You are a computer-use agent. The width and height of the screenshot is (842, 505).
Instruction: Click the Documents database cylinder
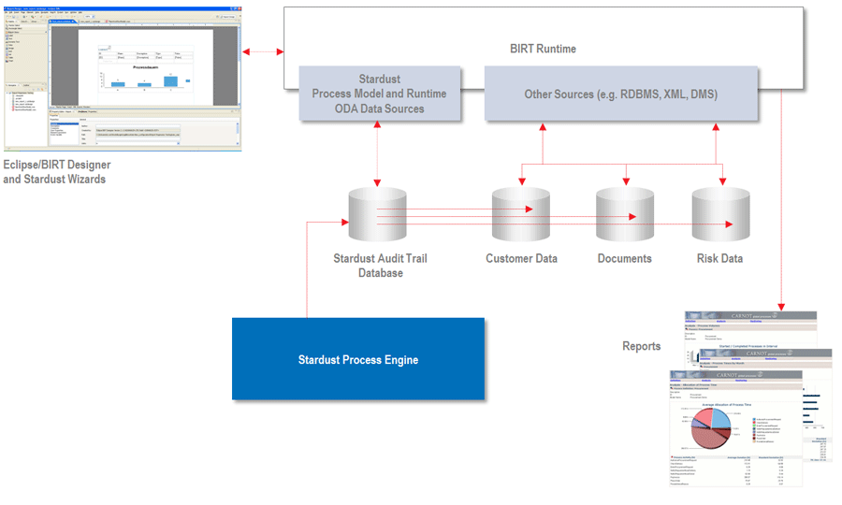point(625,215)
